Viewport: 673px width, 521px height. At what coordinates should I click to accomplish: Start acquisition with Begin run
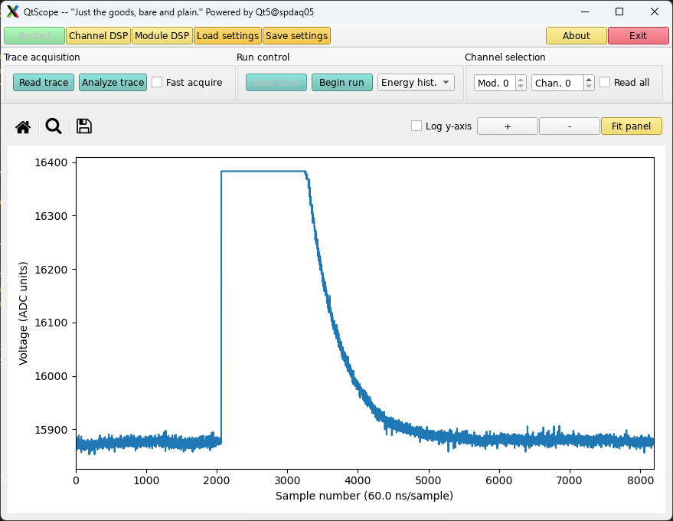point(341,83)
